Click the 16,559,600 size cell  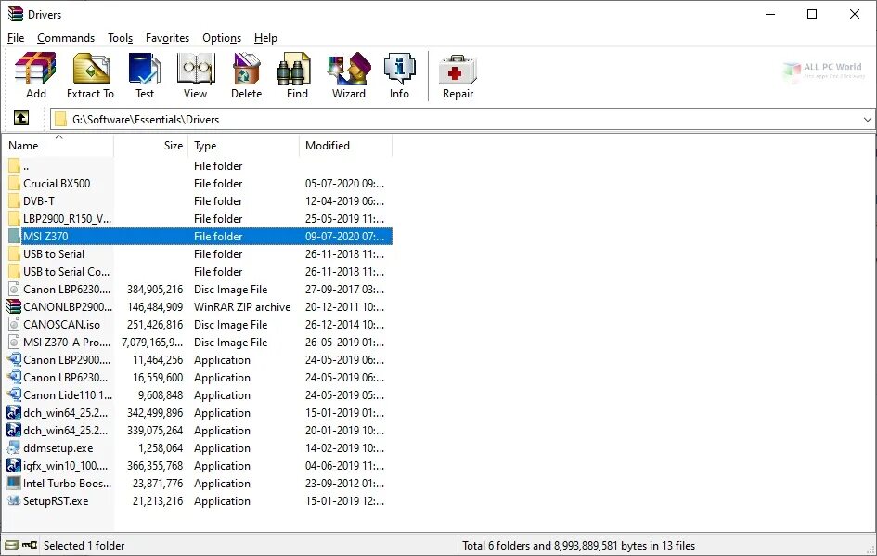coord(158,378)
